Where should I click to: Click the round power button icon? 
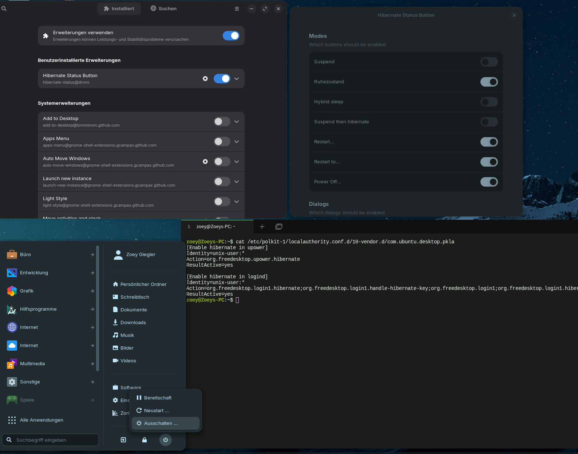click(165, 440)
